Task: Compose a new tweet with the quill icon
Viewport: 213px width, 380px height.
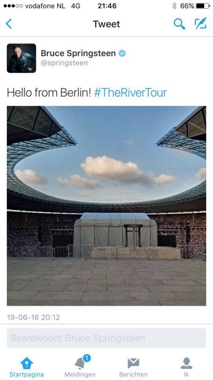Action: pyautogui.click(x=201, y=24)
